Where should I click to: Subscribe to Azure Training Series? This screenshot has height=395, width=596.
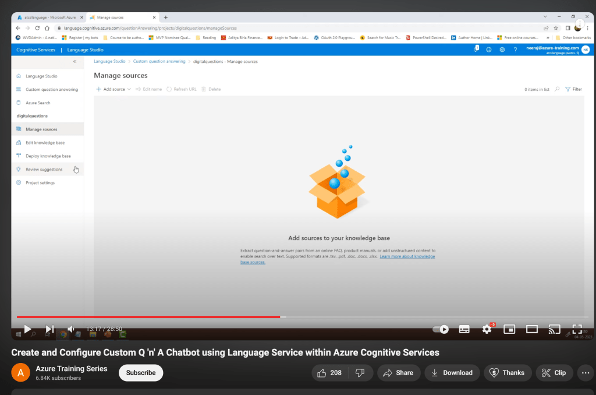[x=141, y=373]
